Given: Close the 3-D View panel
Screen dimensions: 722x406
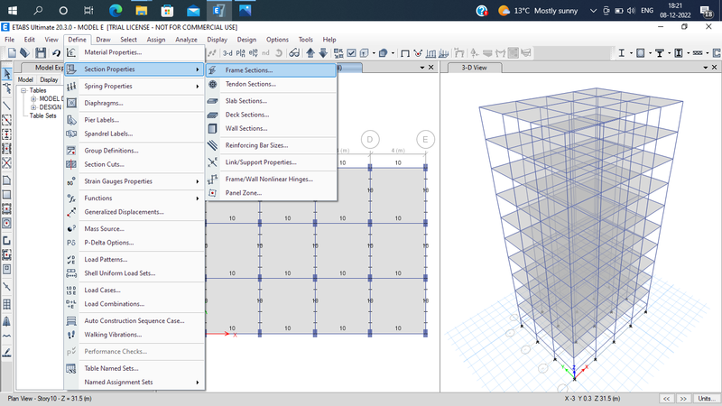Looking at the screenshot, I should [714, 68].
